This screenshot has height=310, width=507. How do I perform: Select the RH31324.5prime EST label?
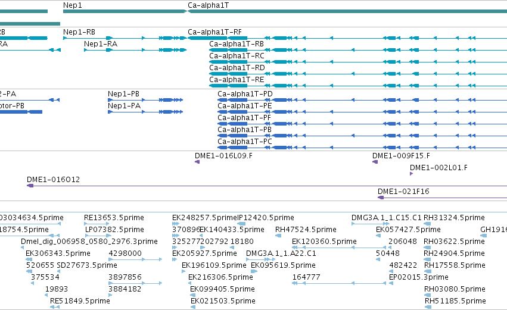click(x=455, y=218)
